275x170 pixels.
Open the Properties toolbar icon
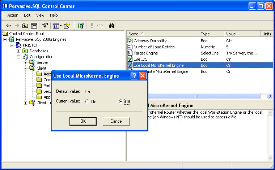pos(45,26)
